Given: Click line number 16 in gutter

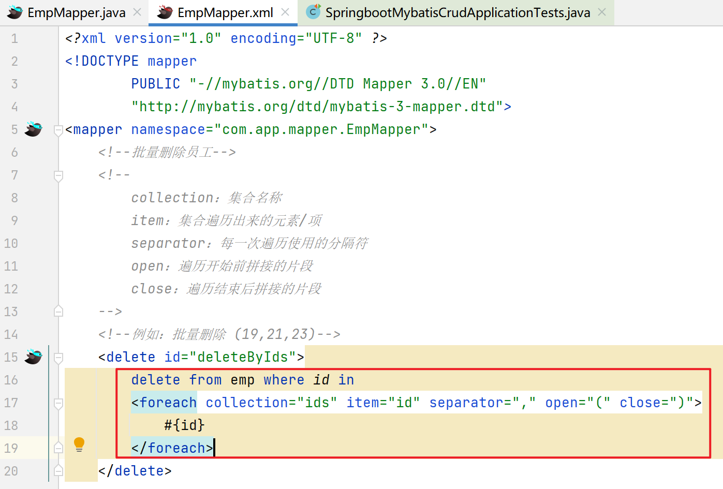Looking at the screenshot, I should click(x=11, y=380).
